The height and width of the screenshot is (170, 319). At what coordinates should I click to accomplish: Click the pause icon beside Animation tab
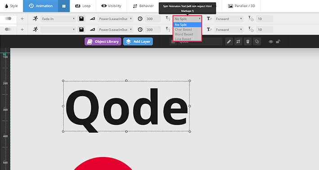pyautogui.click(x=64, y=6)
